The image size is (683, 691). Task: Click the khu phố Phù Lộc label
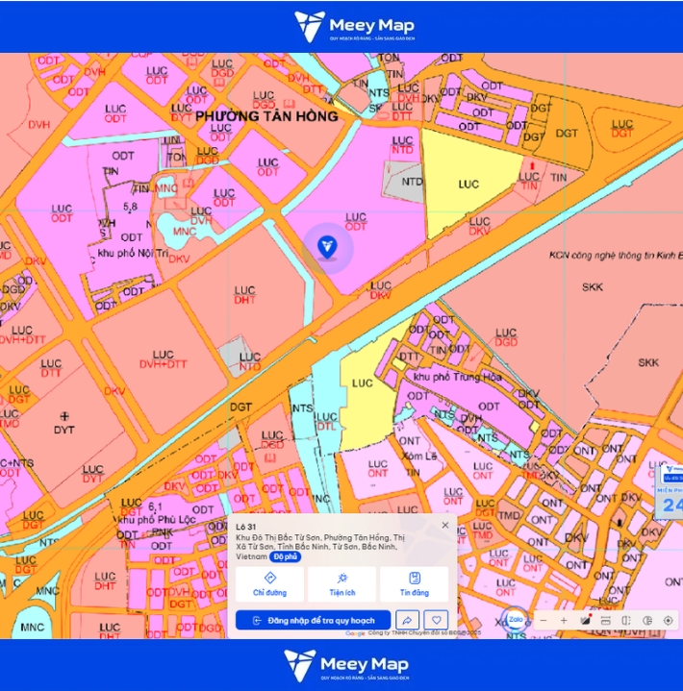(x=157, y=520)
